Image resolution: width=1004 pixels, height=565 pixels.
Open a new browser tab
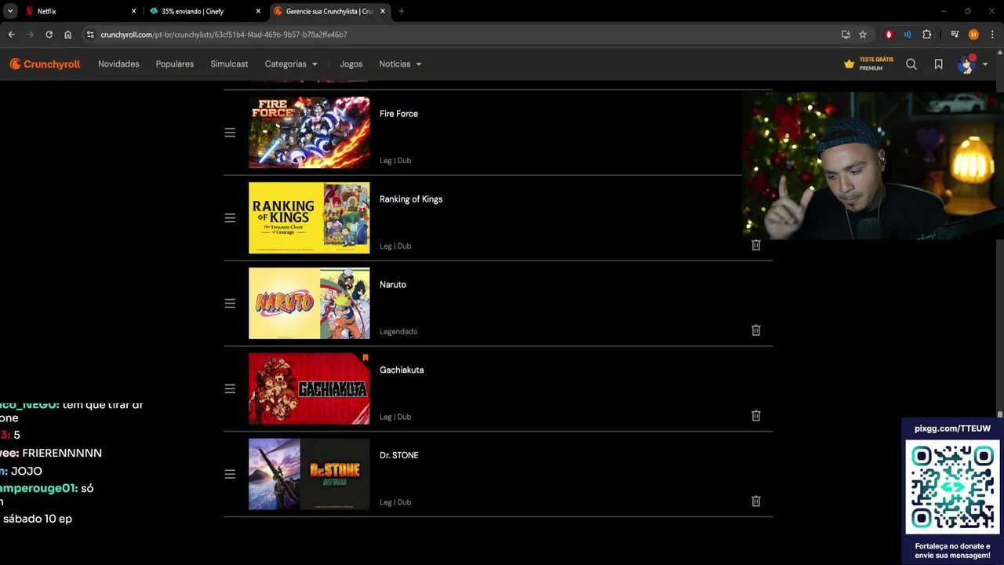402,12
